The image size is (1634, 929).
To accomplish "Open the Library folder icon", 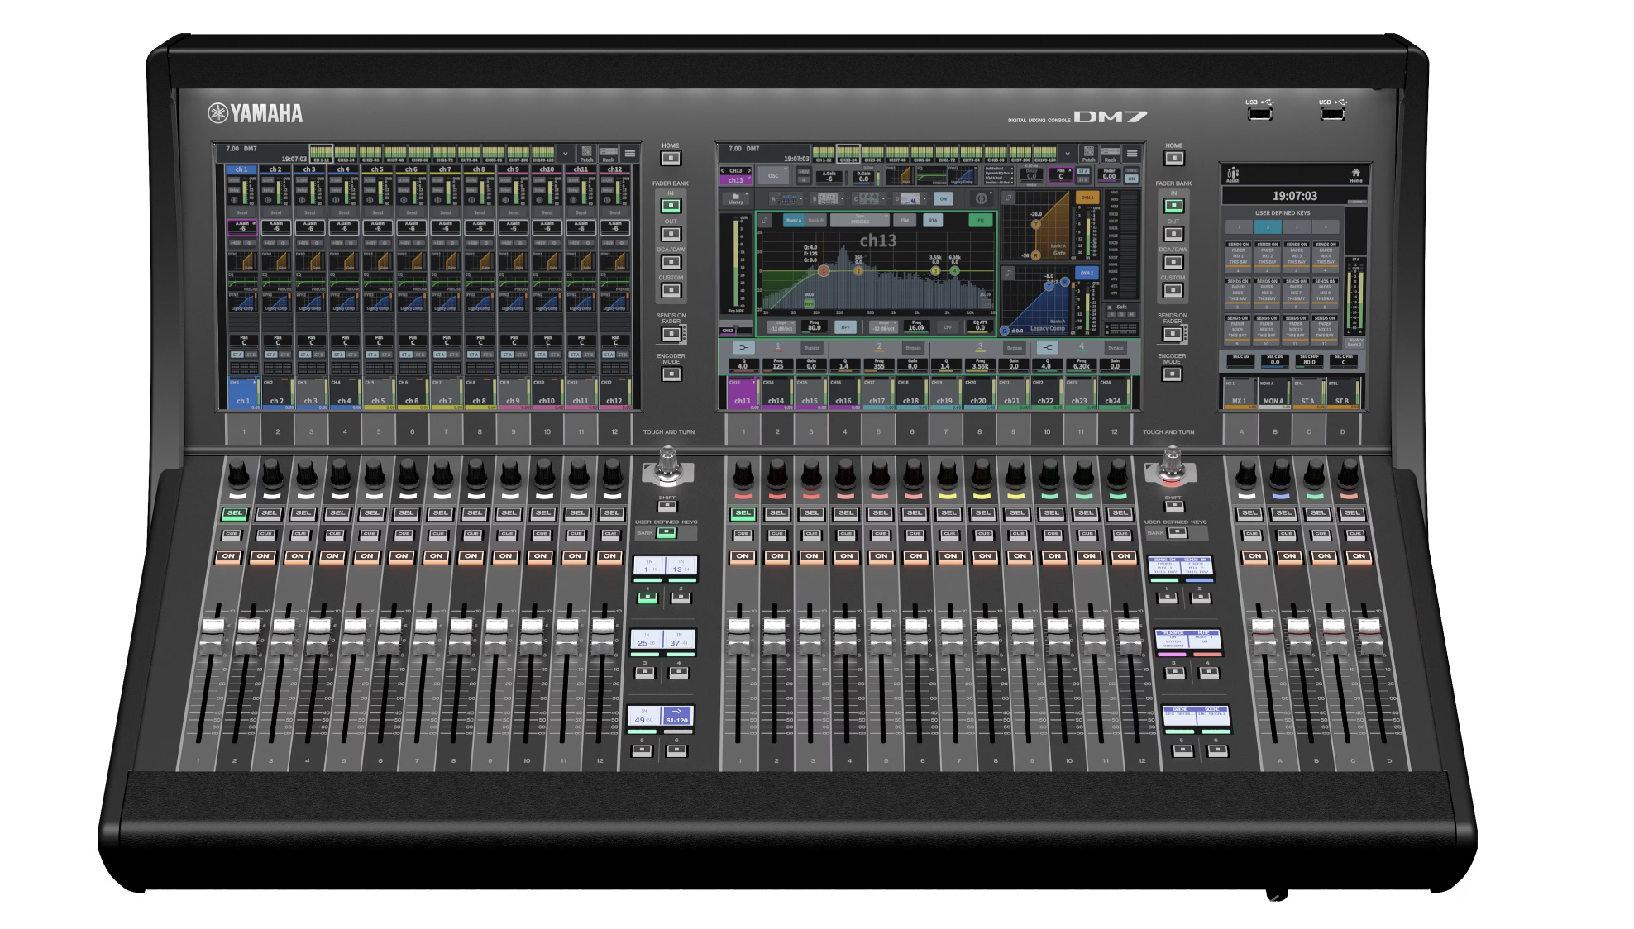I will click(x=735, y=199).
